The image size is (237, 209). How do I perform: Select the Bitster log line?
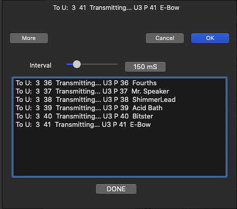pyautogui.click(x=84, y=116)
